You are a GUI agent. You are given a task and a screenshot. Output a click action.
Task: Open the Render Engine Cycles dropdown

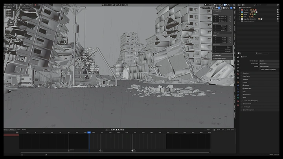pos(269,61)
